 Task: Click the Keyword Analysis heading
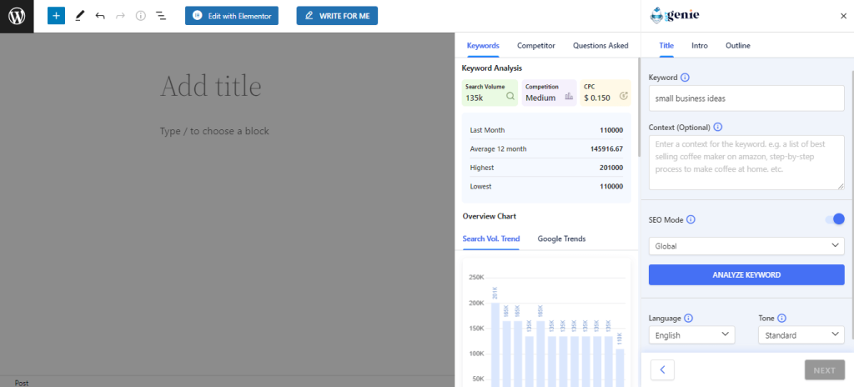pos(492,68)
